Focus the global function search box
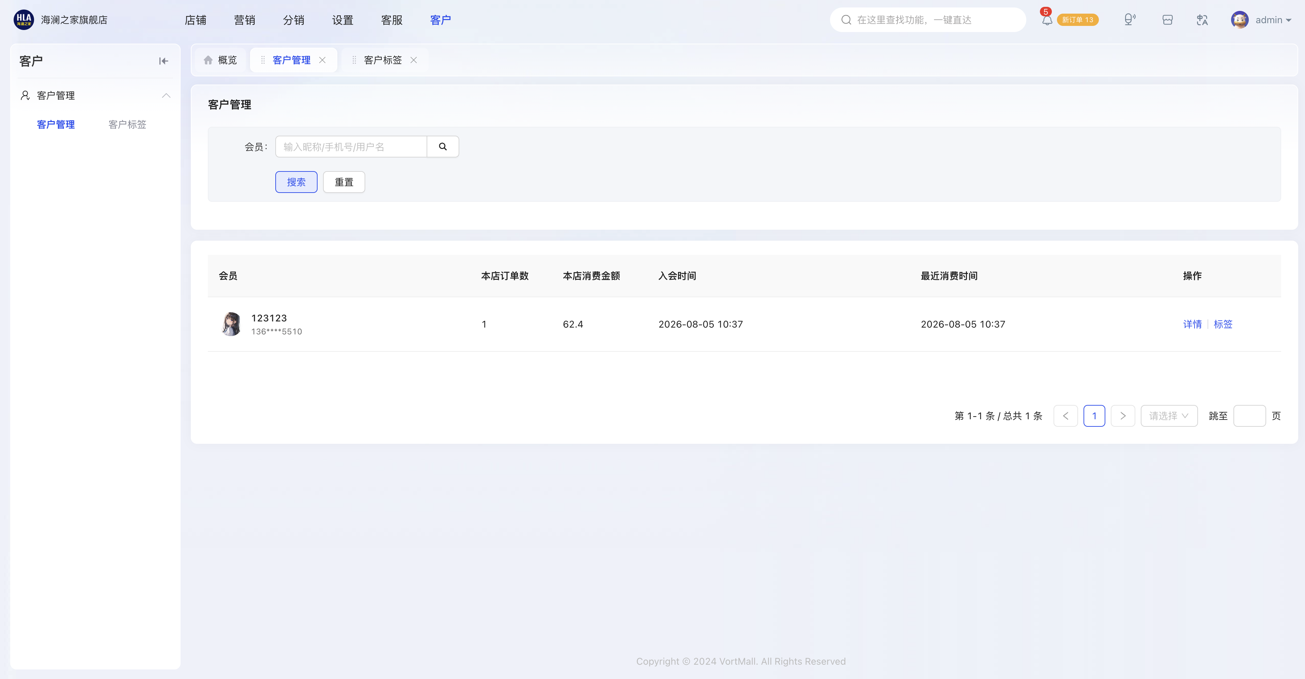Image resolution: width=1305 pixels, height=679 pixels. [x=927, y=20]
